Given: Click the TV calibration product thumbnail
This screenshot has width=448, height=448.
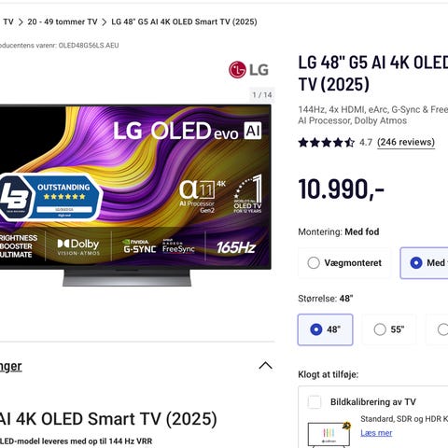Looking at the screenshot, I should point(329,434).
